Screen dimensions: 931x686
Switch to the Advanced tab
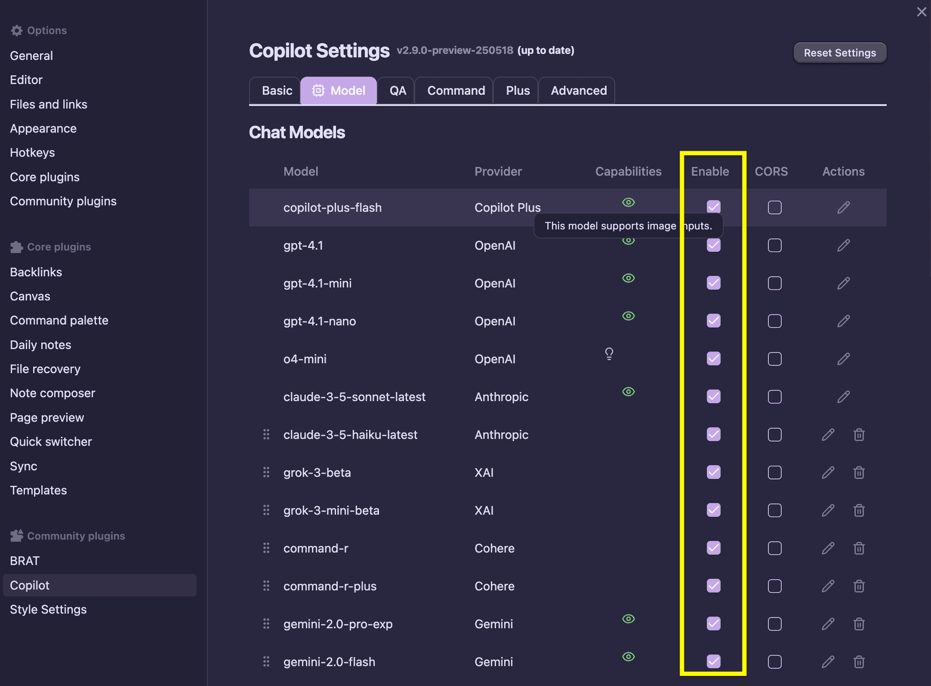pos(577,90)
